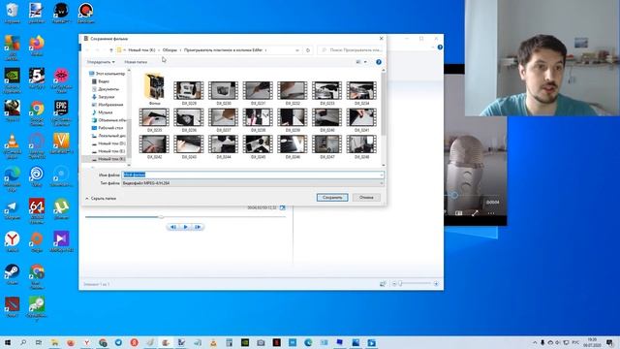The image size is (620, 349).
Task: Open the uTorrent desktop shortcut
Action: coord(61,209)
